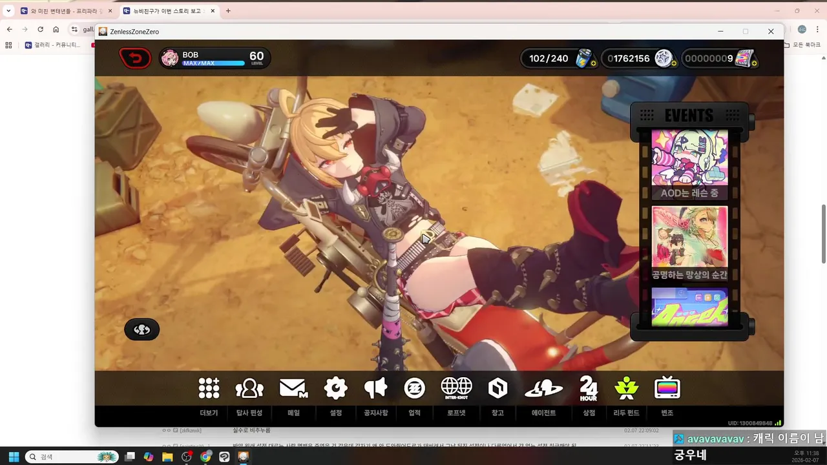Click the 102/240 battery charge counter
The image size is (827, 465).
click(x=549, y=59)
